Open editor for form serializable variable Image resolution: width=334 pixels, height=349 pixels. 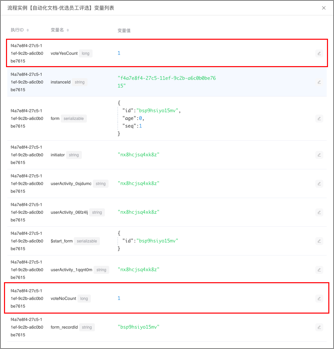click(x=319, y=119)
